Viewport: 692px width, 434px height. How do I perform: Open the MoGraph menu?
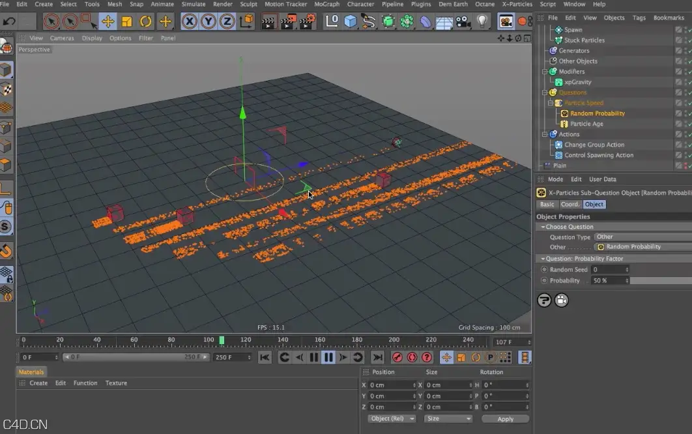(x=326, y=4)
